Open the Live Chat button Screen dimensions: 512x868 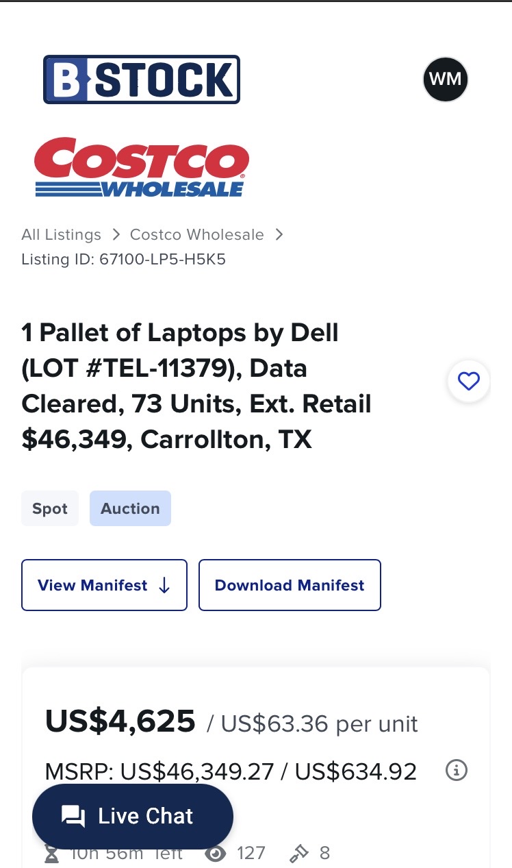pyautogui.click(x=133, y=816)
